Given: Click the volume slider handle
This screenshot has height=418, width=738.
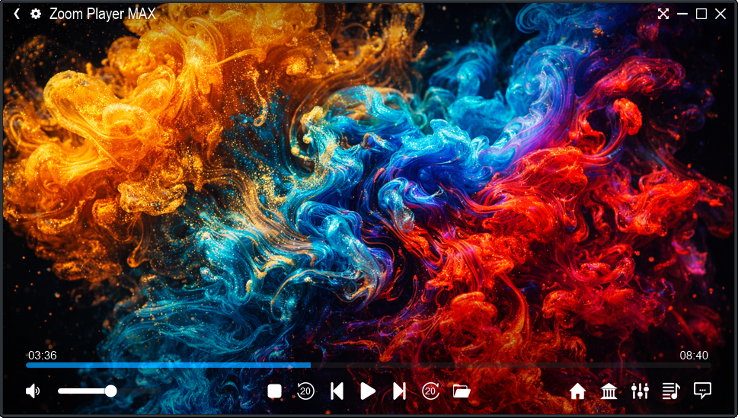Looking at the screenshot, I should [110, 391].
